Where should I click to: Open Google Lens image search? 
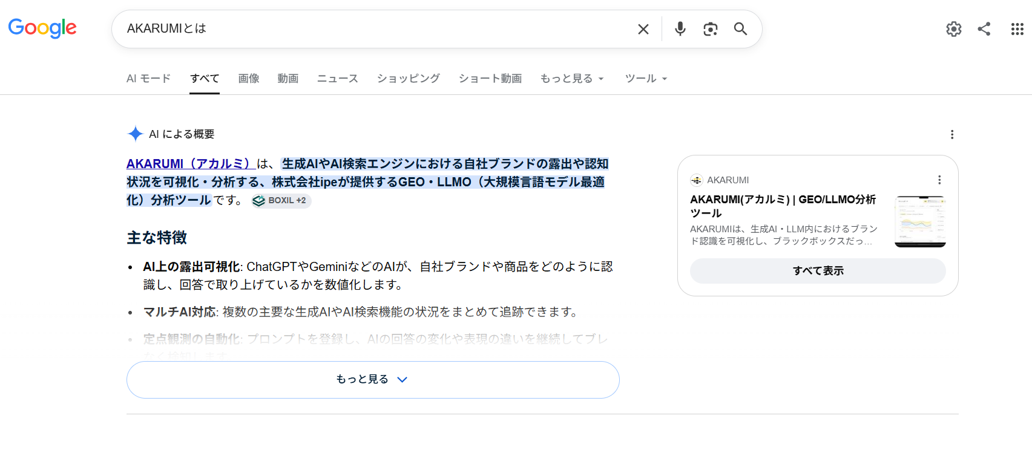tap(711, 29)
